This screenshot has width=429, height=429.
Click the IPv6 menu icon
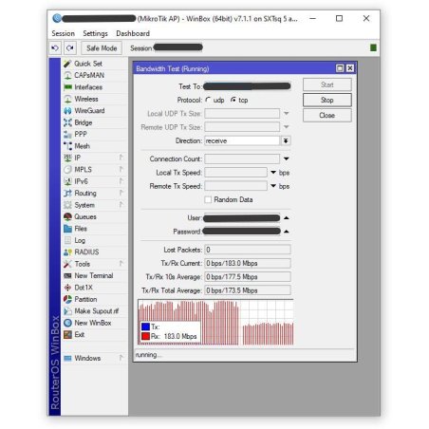click(67, 181)
